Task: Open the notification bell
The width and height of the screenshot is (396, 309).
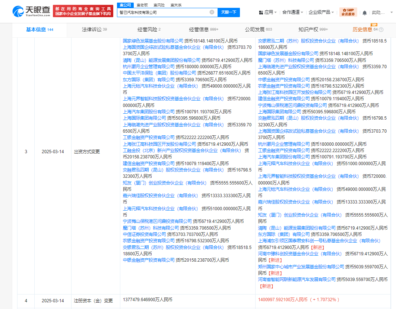Action: pos(364,13)
